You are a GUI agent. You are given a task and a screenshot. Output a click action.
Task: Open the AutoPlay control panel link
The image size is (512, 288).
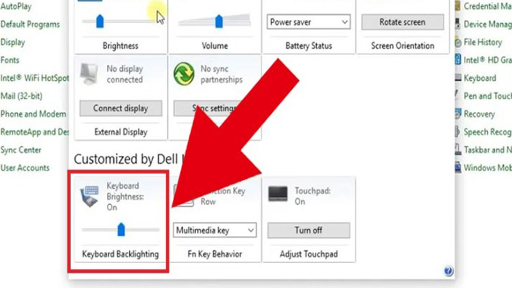(x=16, y=6)
